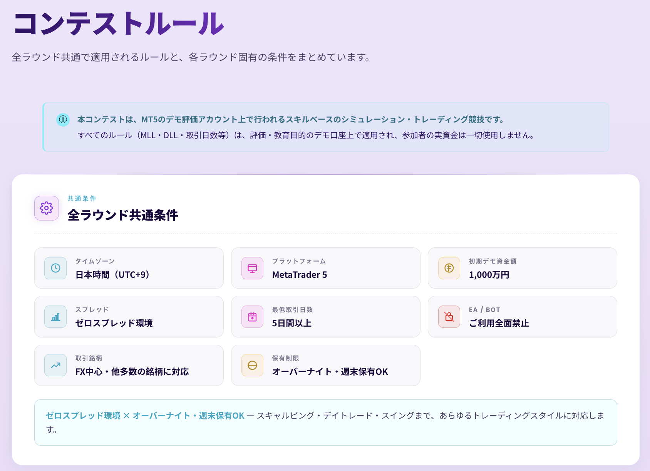The image size is (650, 471).
Task: Click the 初期デモ資金額 label
Action: click(493, 261)
